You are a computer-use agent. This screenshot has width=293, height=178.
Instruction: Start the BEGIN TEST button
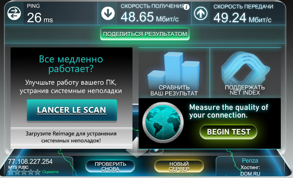[x=228, y=132]
